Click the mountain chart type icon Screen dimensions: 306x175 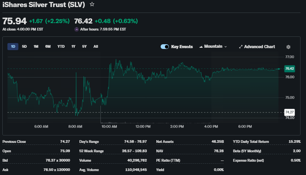coord(201,47)
